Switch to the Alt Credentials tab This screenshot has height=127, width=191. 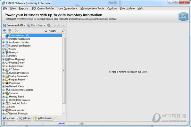(44, 118)
